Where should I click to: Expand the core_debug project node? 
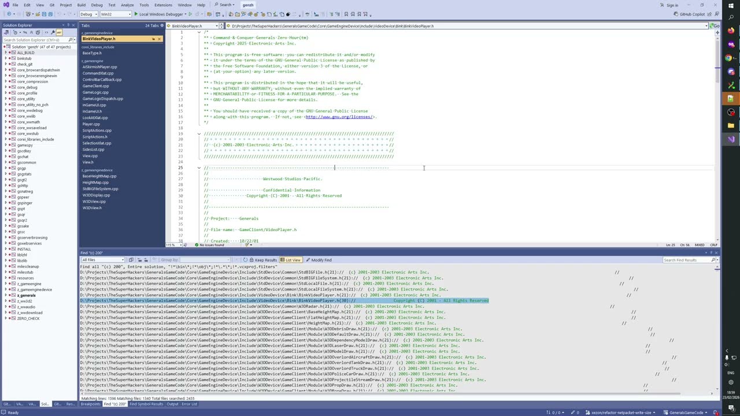coord(6,87)
